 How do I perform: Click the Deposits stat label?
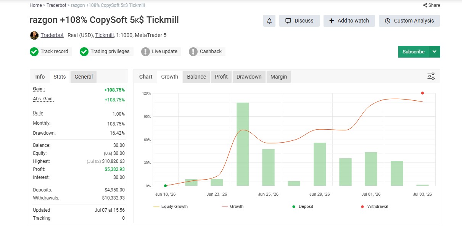pyautogui.click(x=43, y=190)
